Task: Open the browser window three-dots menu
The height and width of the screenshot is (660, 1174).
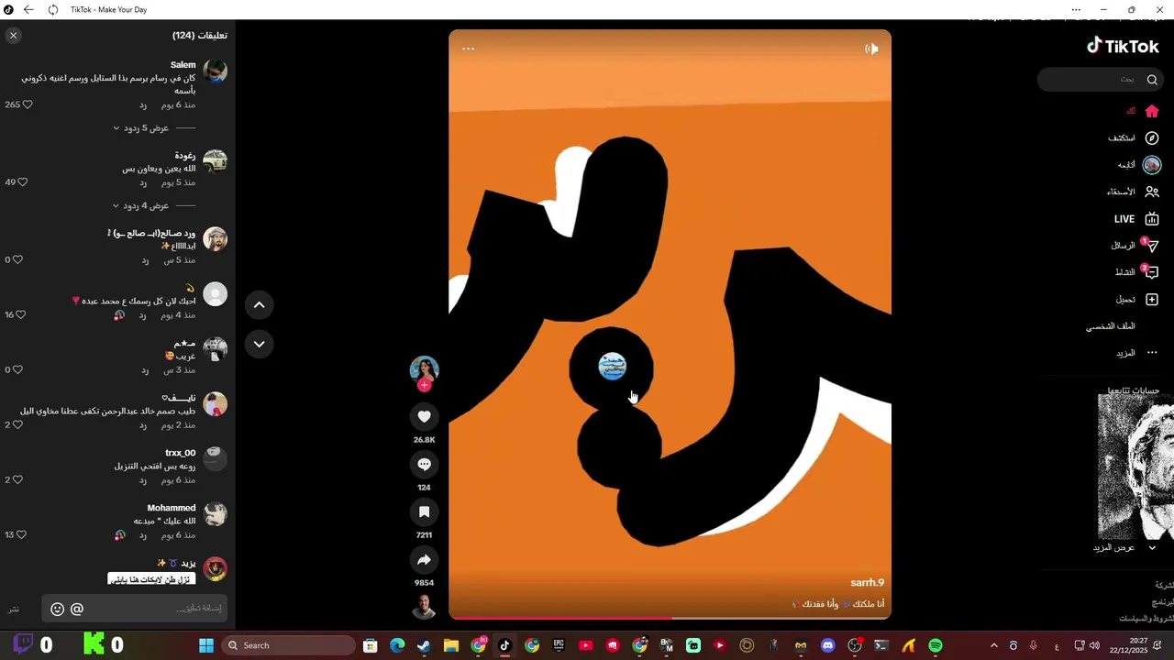Action: [x=1076, y=9]
